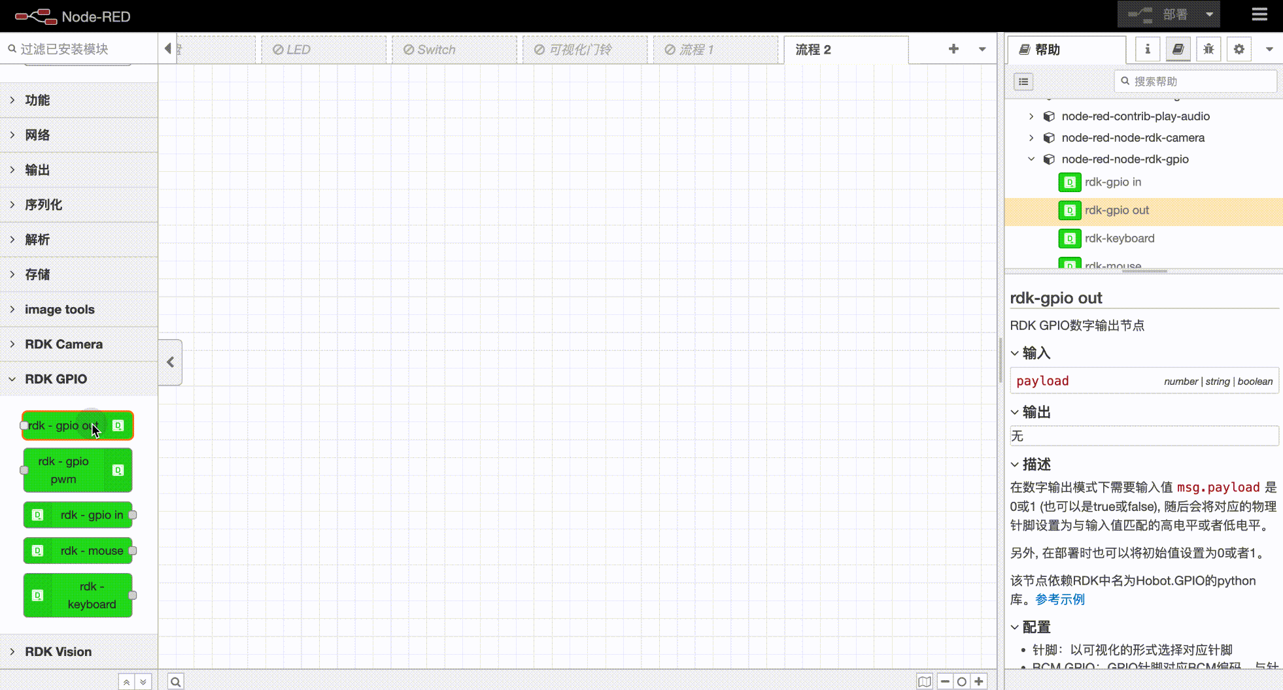Expand the RDK Vision category
This screenshot has height=690, width=1283.
coord(78,651)
